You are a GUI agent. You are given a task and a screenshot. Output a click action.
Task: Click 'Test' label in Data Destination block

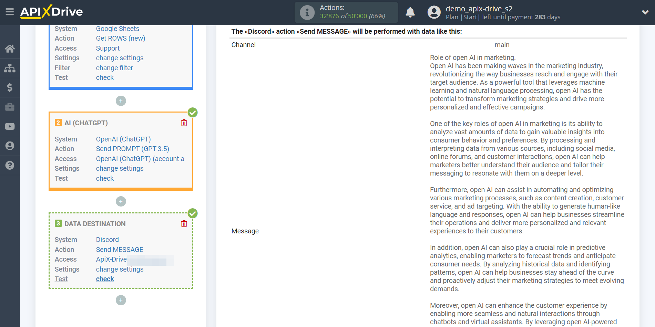pos(61,279)
